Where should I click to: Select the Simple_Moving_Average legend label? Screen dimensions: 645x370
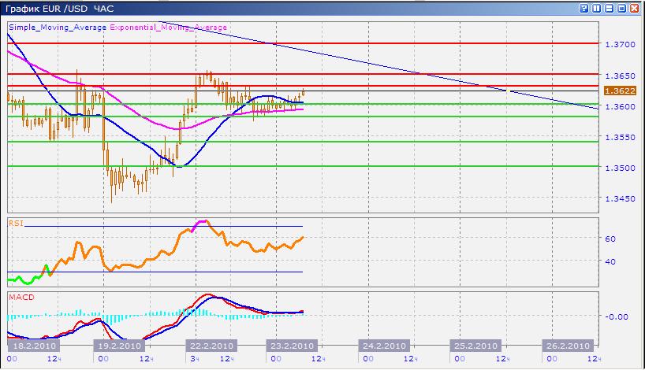(58, 27)
